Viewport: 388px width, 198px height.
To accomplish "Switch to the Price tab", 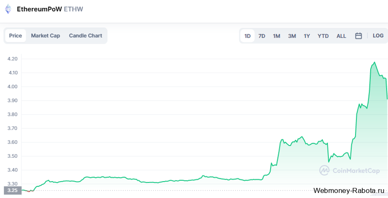I will coord(16,36).
